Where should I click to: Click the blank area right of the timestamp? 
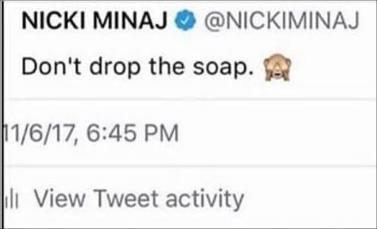pyautogui.click(x=276, y=133)
